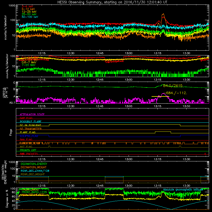Click the A0.1 tick label on GOES axis
The image size is (212, 212).
click(x=12, y=103)
